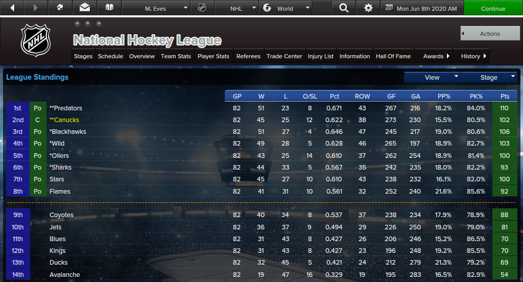Open the Schedule tab
The image size is (523, 282).
coord(110,56)
